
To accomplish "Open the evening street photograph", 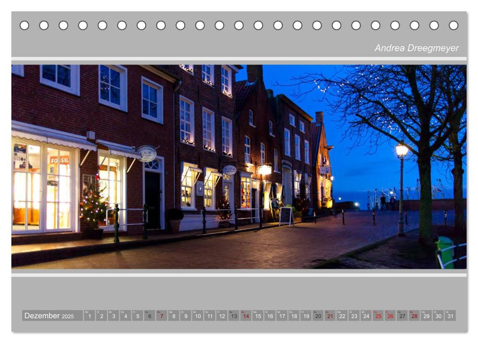I will click(x=239, y=167).
